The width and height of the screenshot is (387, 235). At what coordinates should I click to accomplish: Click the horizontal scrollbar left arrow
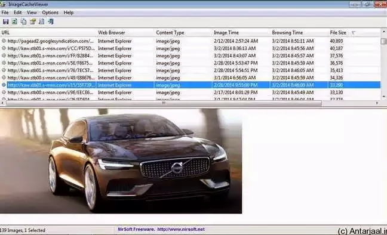pos(2,103)
